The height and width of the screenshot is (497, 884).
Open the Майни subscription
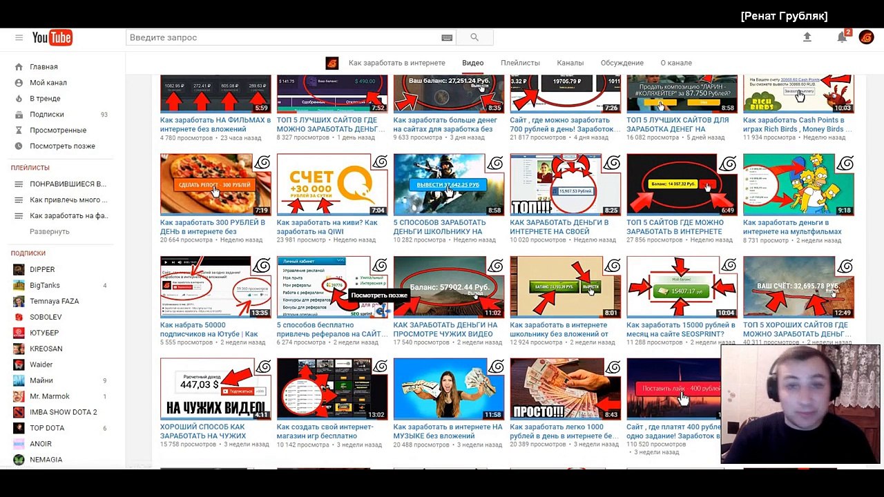tap(41, 381)
